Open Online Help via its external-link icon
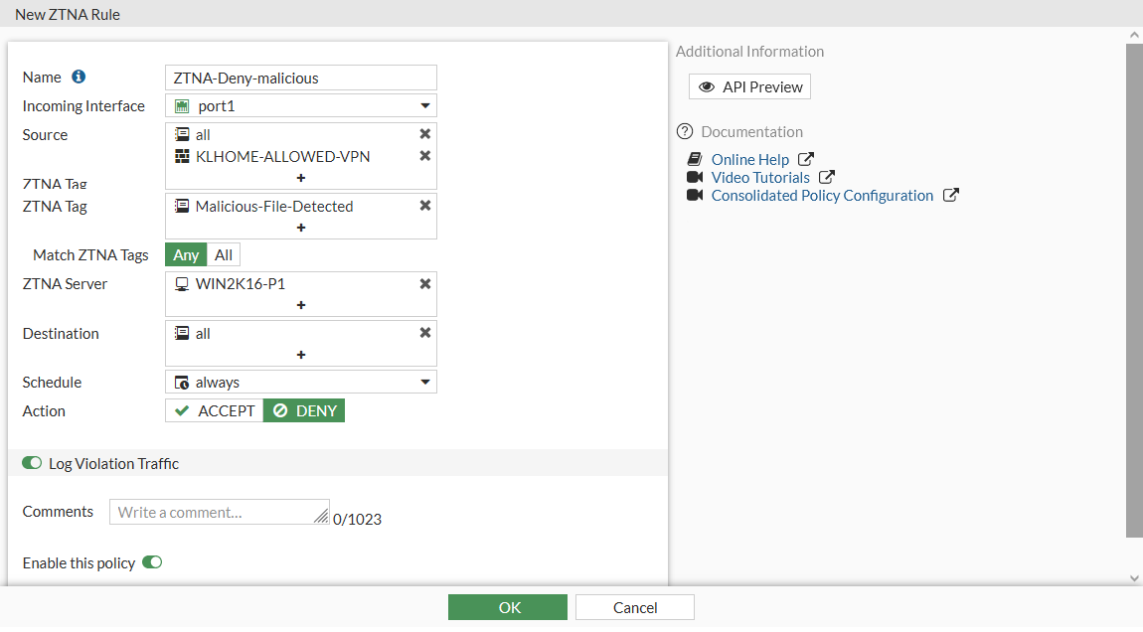The image size is (1143, 632). tap(805, 158)
